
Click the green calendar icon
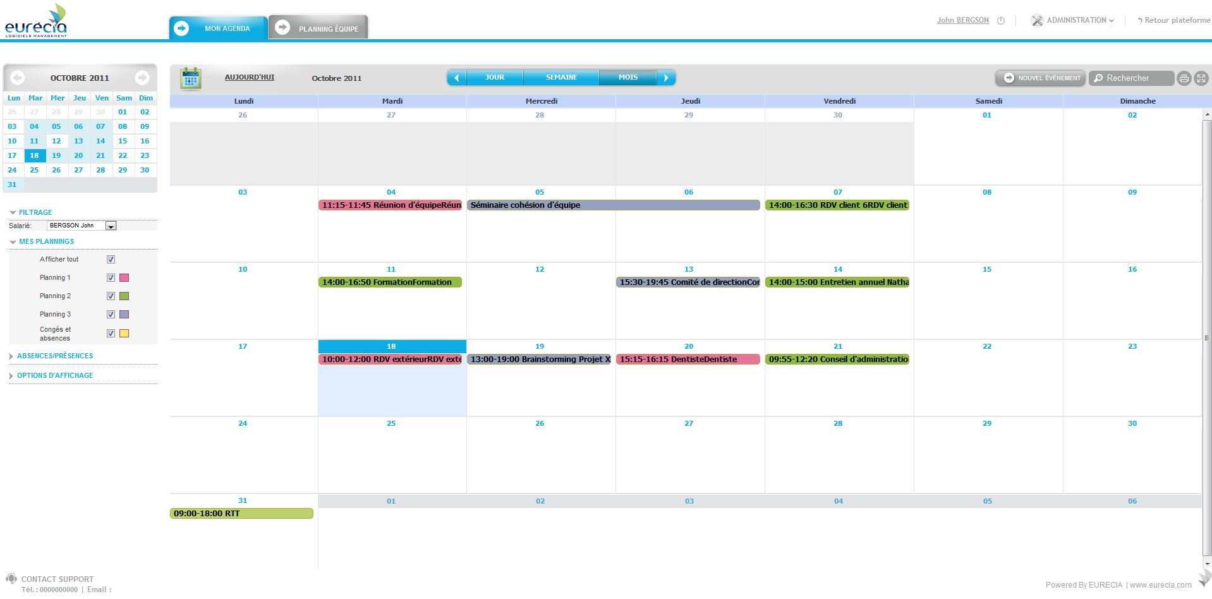[190, 78]
